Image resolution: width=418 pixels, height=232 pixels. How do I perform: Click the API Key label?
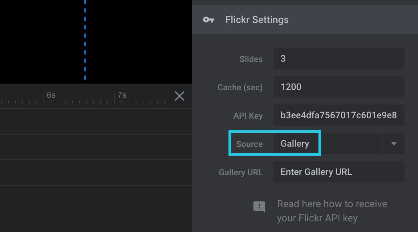click(x=248, y=116)
